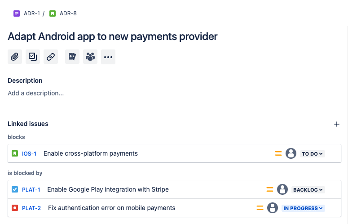This screenshot has height=224, width=348.
Task: Expand the IN PROGRESS status dropdown
Action: pos(303,208)
